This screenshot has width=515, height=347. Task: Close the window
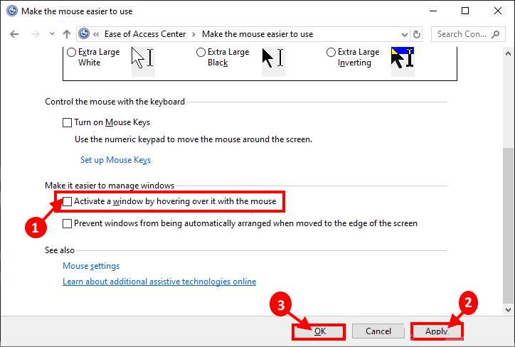pos(498,11)
